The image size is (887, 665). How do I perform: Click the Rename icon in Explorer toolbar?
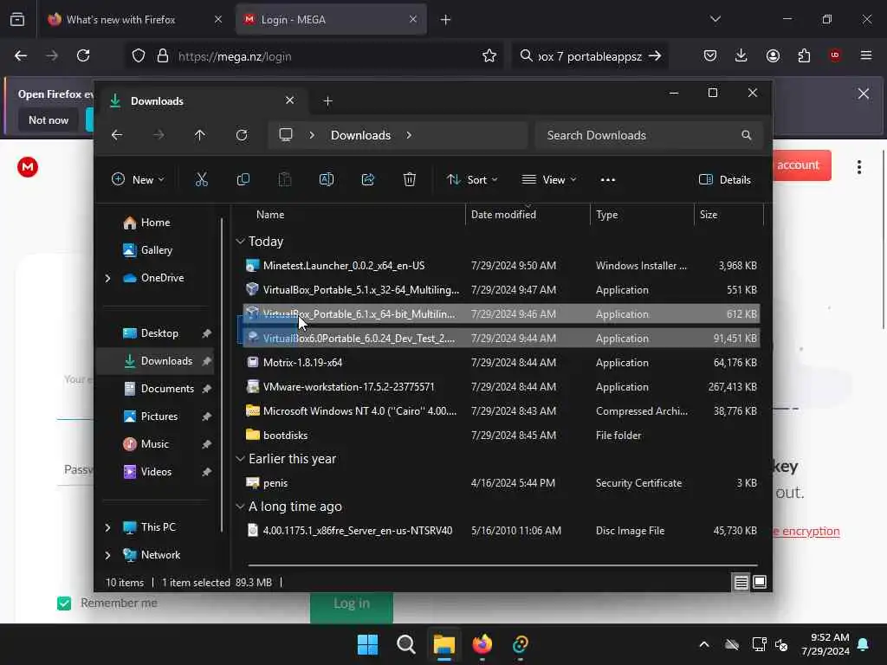tap(327, 180)
